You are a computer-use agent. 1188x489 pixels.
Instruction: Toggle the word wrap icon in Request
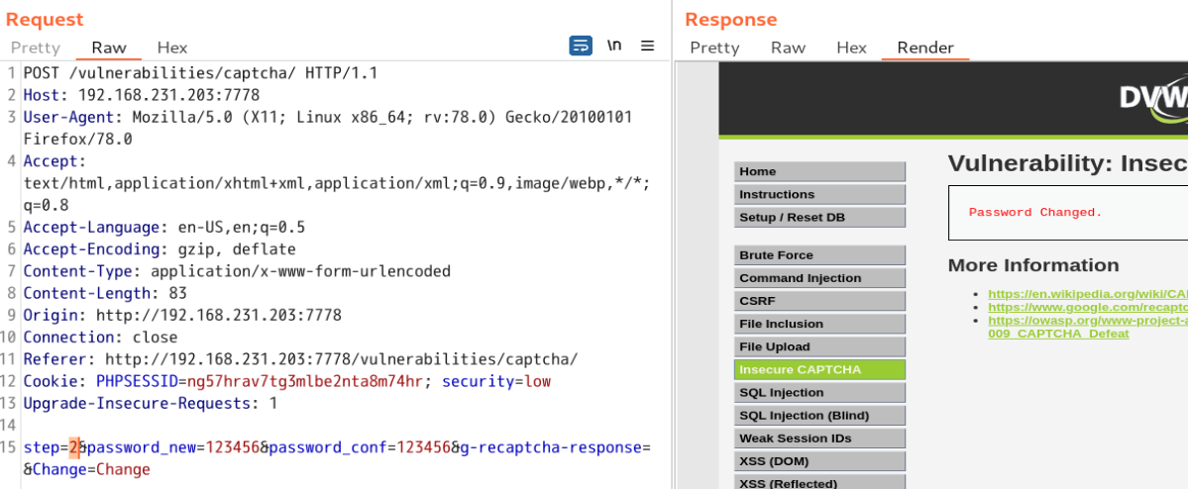tap(581, 46)
